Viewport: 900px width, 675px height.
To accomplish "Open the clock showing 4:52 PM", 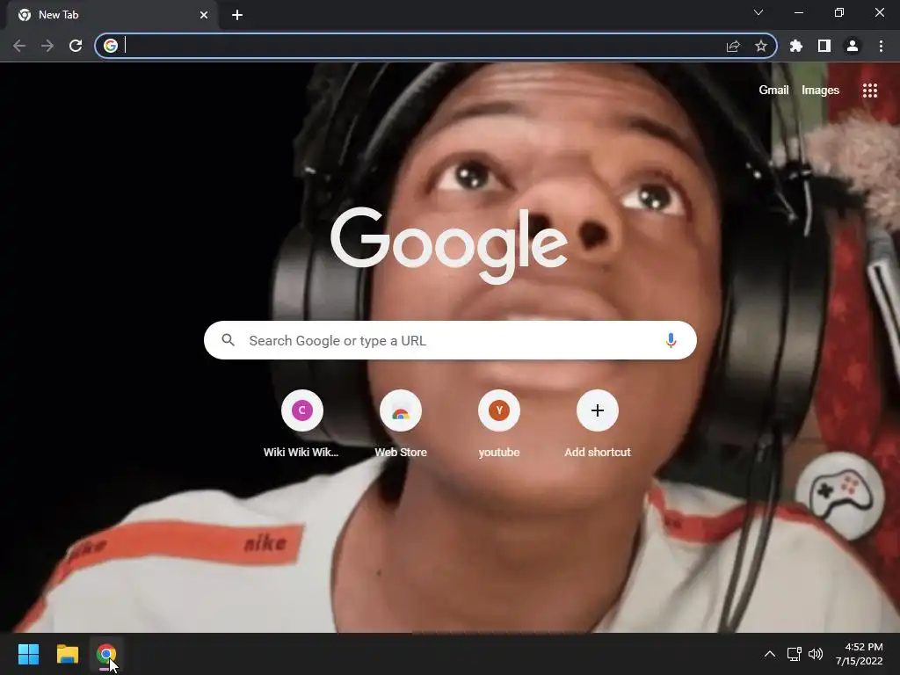I will [860, 654].
